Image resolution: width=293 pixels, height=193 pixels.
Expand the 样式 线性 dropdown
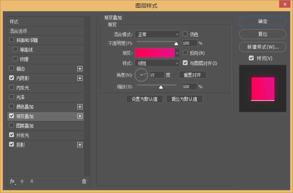157,63
